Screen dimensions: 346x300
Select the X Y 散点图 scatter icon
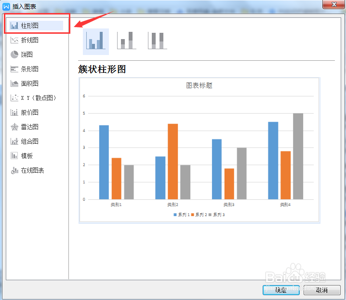click(14, 98)
